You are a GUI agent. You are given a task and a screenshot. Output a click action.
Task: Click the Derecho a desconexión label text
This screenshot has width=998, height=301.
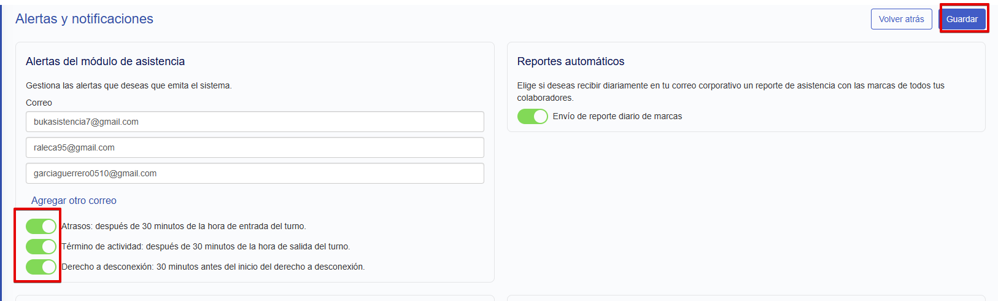point(213,267)
